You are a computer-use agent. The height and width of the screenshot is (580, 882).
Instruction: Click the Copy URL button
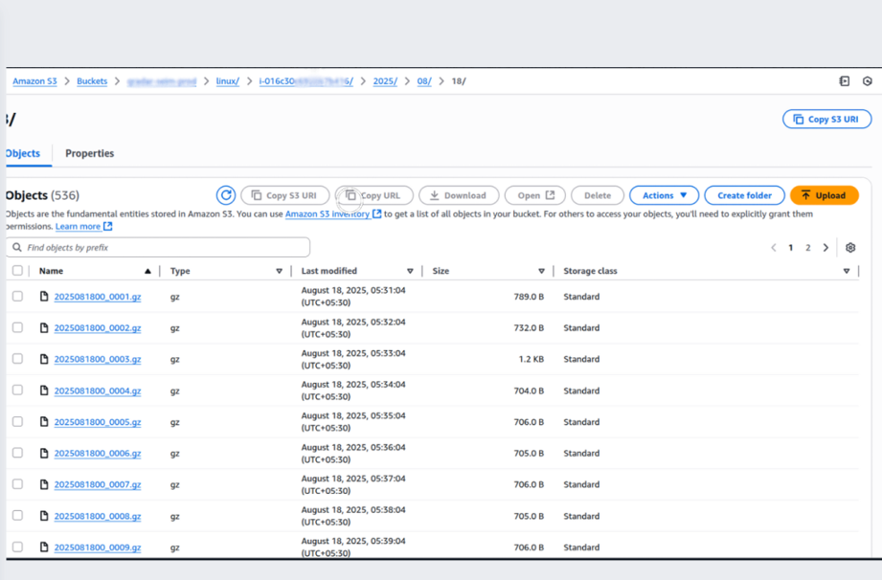(x=374, y=195)
